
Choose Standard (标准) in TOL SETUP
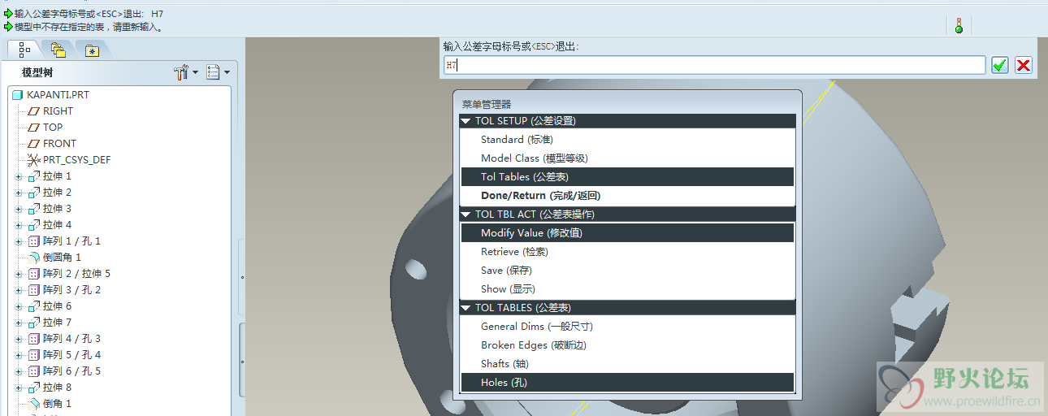[627, 140]
